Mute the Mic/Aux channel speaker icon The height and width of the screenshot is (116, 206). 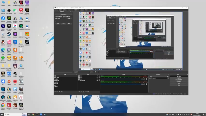(x=144, y=79)
